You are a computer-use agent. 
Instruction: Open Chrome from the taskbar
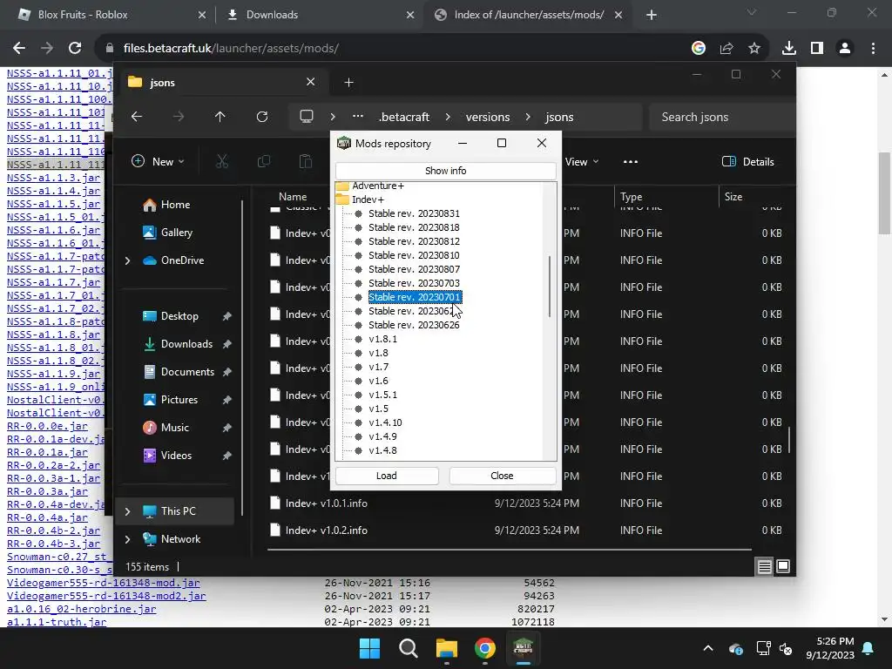[x=485, y=648]
